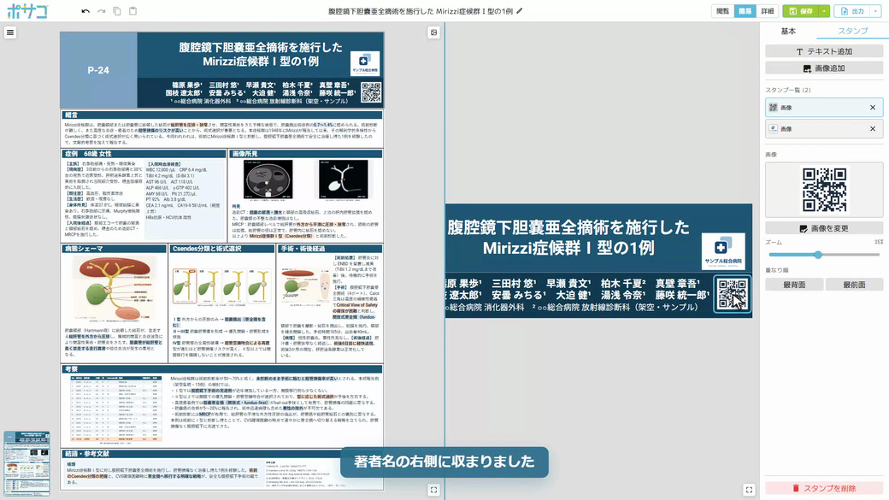The width and height of the screenshot is (889, 500).
Task: Click 画像を変更 button
Action: [824, 228]
